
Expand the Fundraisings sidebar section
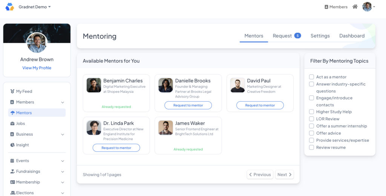point(63,172)
